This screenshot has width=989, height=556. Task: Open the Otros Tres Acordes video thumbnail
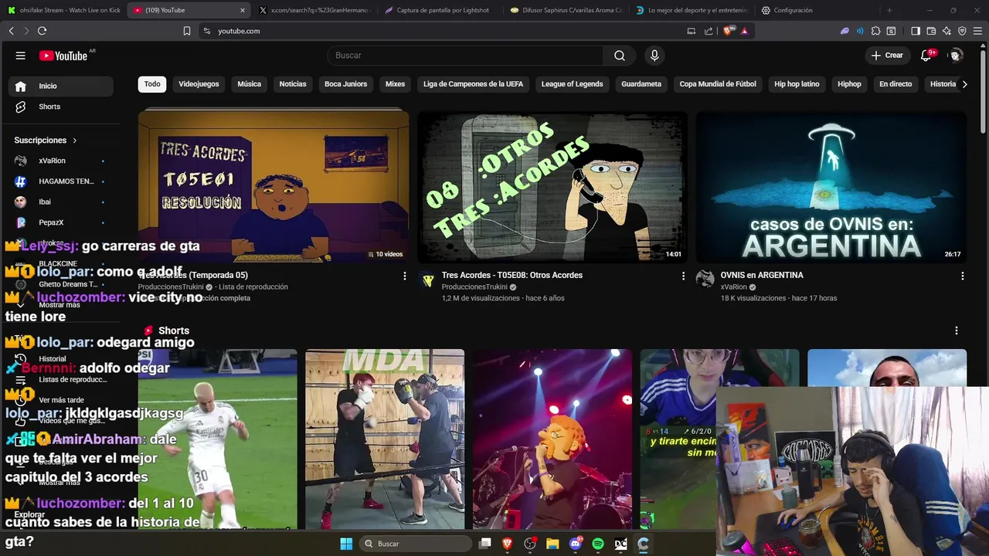[552, 188]
